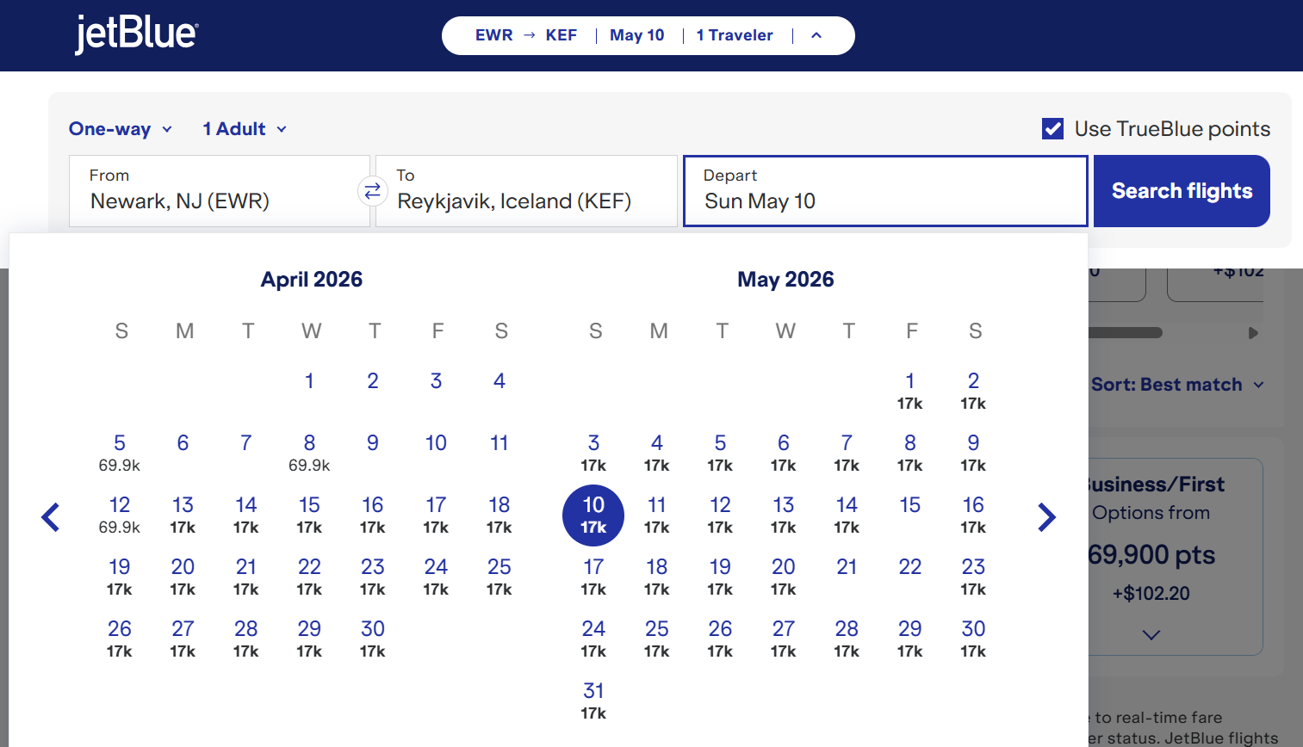Open the One-way trip type dropdown
The image size is (1303, 747).
[x=120, y=128]
